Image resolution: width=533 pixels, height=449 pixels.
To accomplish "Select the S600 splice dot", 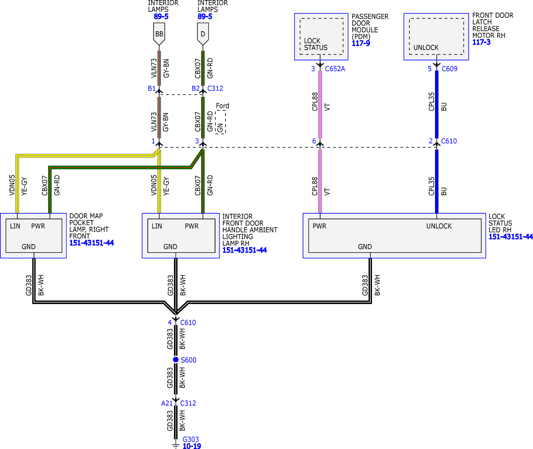I will coord(176,359).
